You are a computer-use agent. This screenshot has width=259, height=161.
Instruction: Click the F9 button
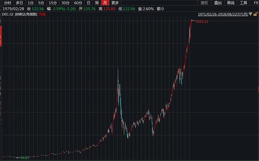(x=256, y=3)
